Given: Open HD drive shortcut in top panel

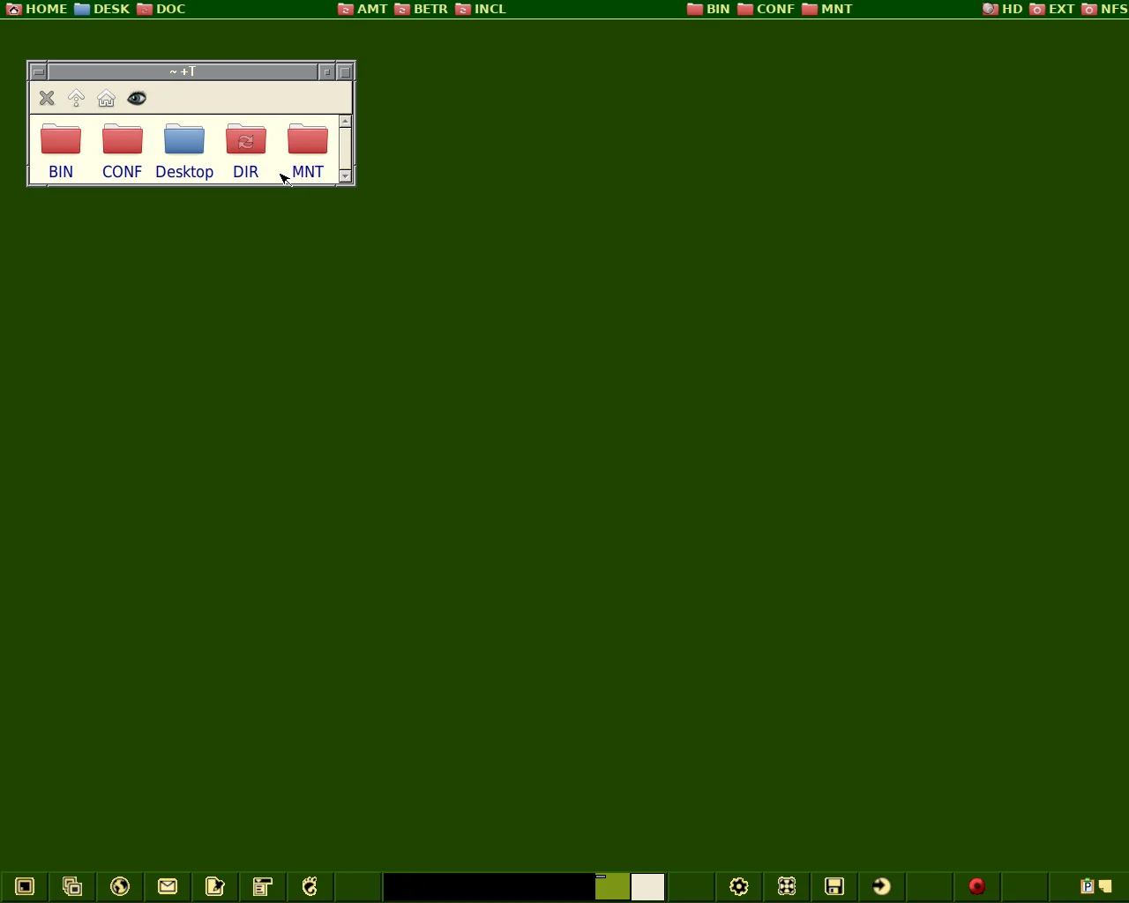Looking at the screenshot, I should (1003, 9).
